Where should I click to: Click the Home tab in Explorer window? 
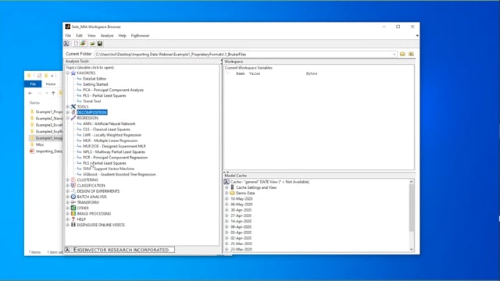(x=51, y=84)
